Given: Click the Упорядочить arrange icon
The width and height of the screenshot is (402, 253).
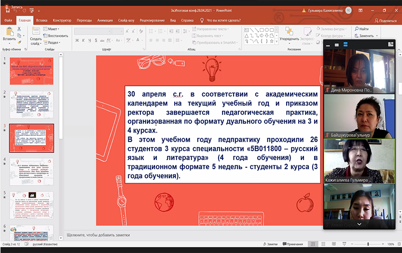Looking at the screenshot, I should (x=289, y=30).
